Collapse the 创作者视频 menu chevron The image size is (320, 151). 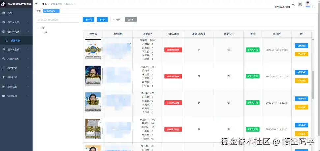click(x=28, y=32)
